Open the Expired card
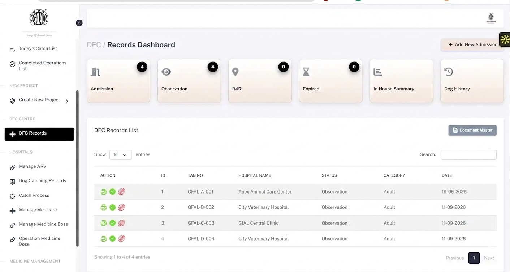This screenshot has height=272, width=510. point(330,81)
